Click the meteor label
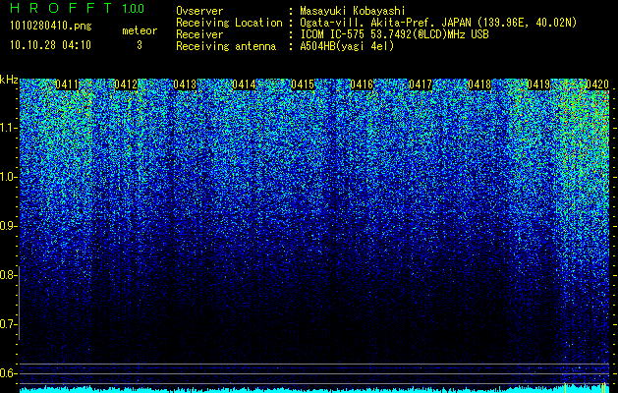 point(140,30)
